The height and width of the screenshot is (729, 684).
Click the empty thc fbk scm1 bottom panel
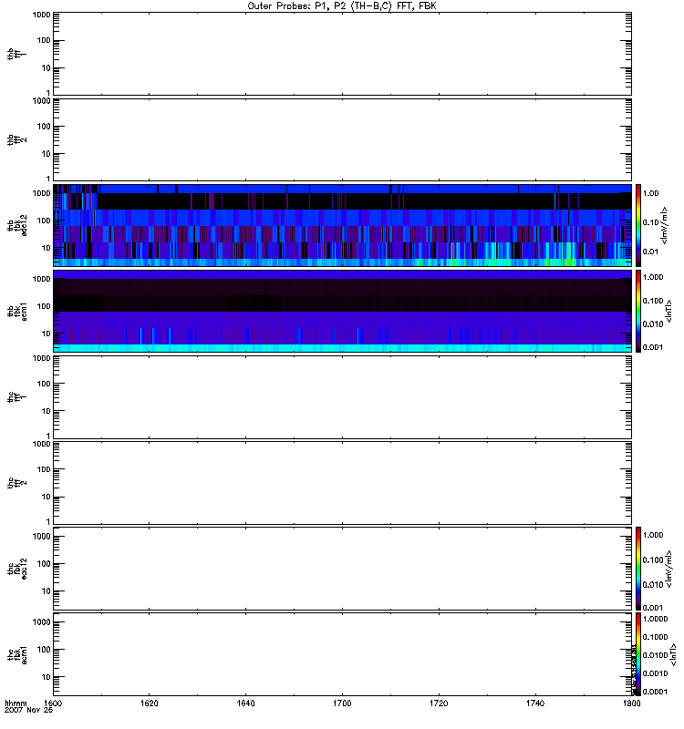pyautogui.click(x=341, y=654)
